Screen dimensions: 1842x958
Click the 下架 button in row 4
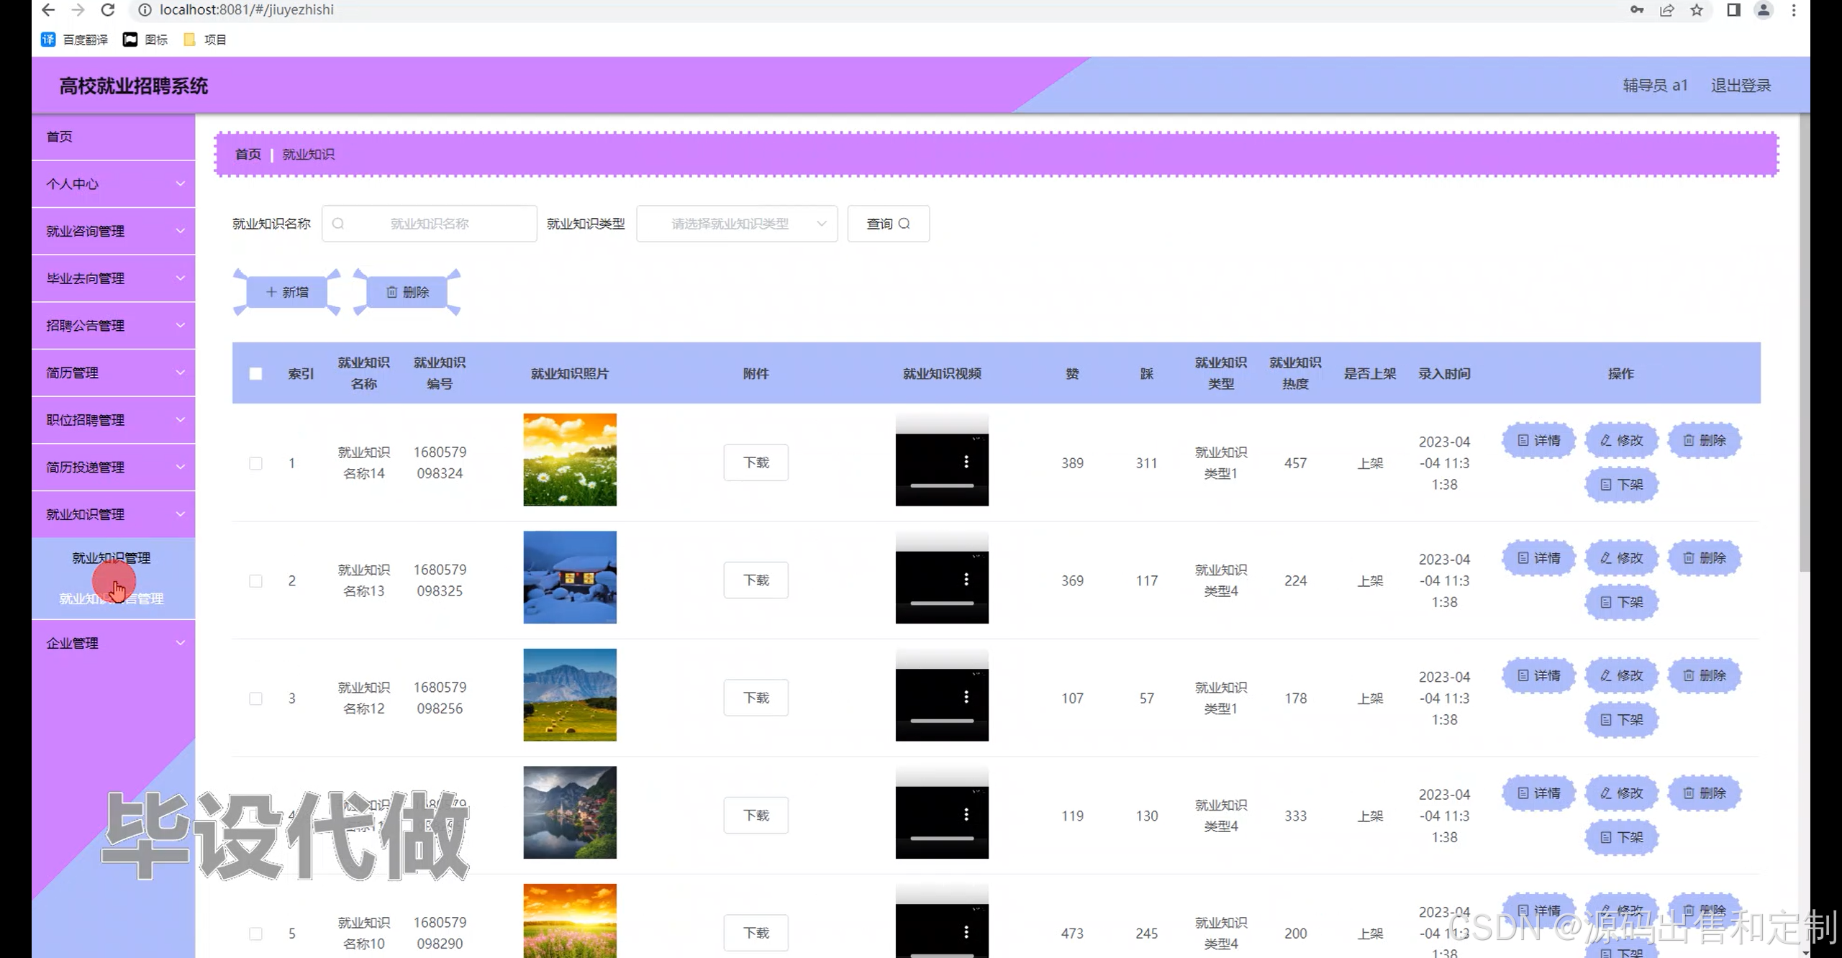tap(1621, 837)
